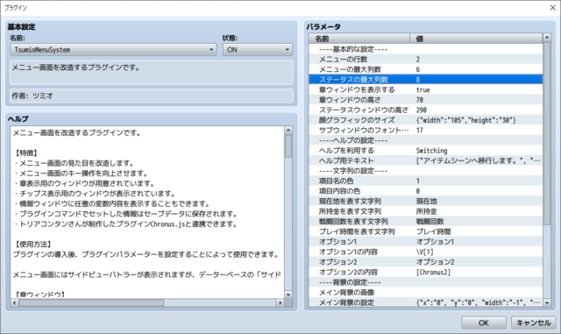
Task: Select 戦闘回数を表す文字列 parameter row
Action: (426, 222)
